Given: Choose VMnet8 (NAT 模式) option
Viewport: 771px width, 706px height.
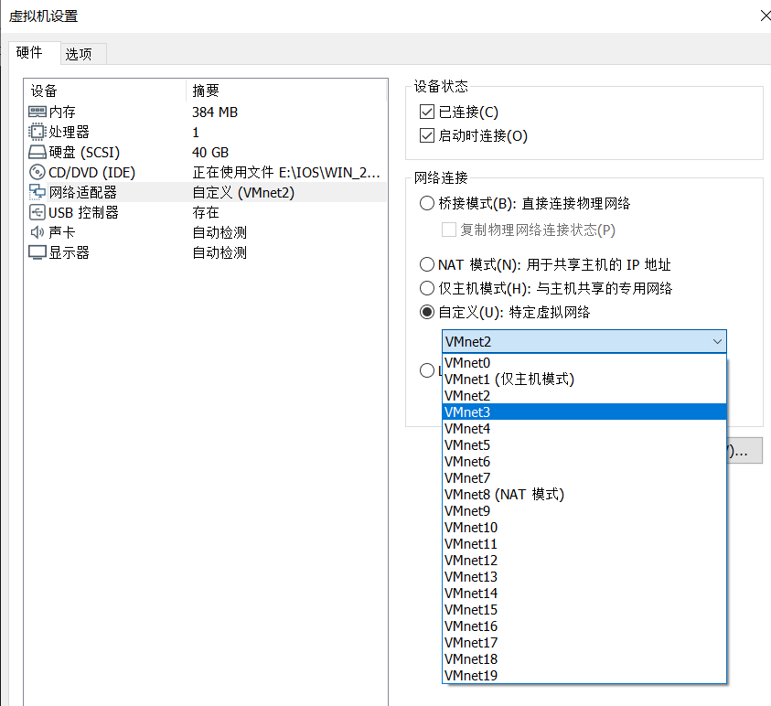Looking at the screenshot, I should coord(584,495).
